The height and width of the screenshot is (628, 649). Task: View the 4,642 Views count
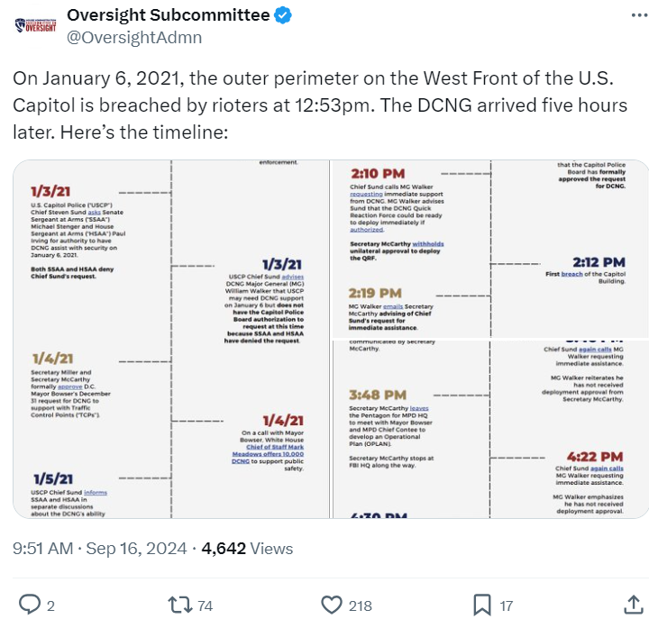pyautogui.click(x=247, y=548)
